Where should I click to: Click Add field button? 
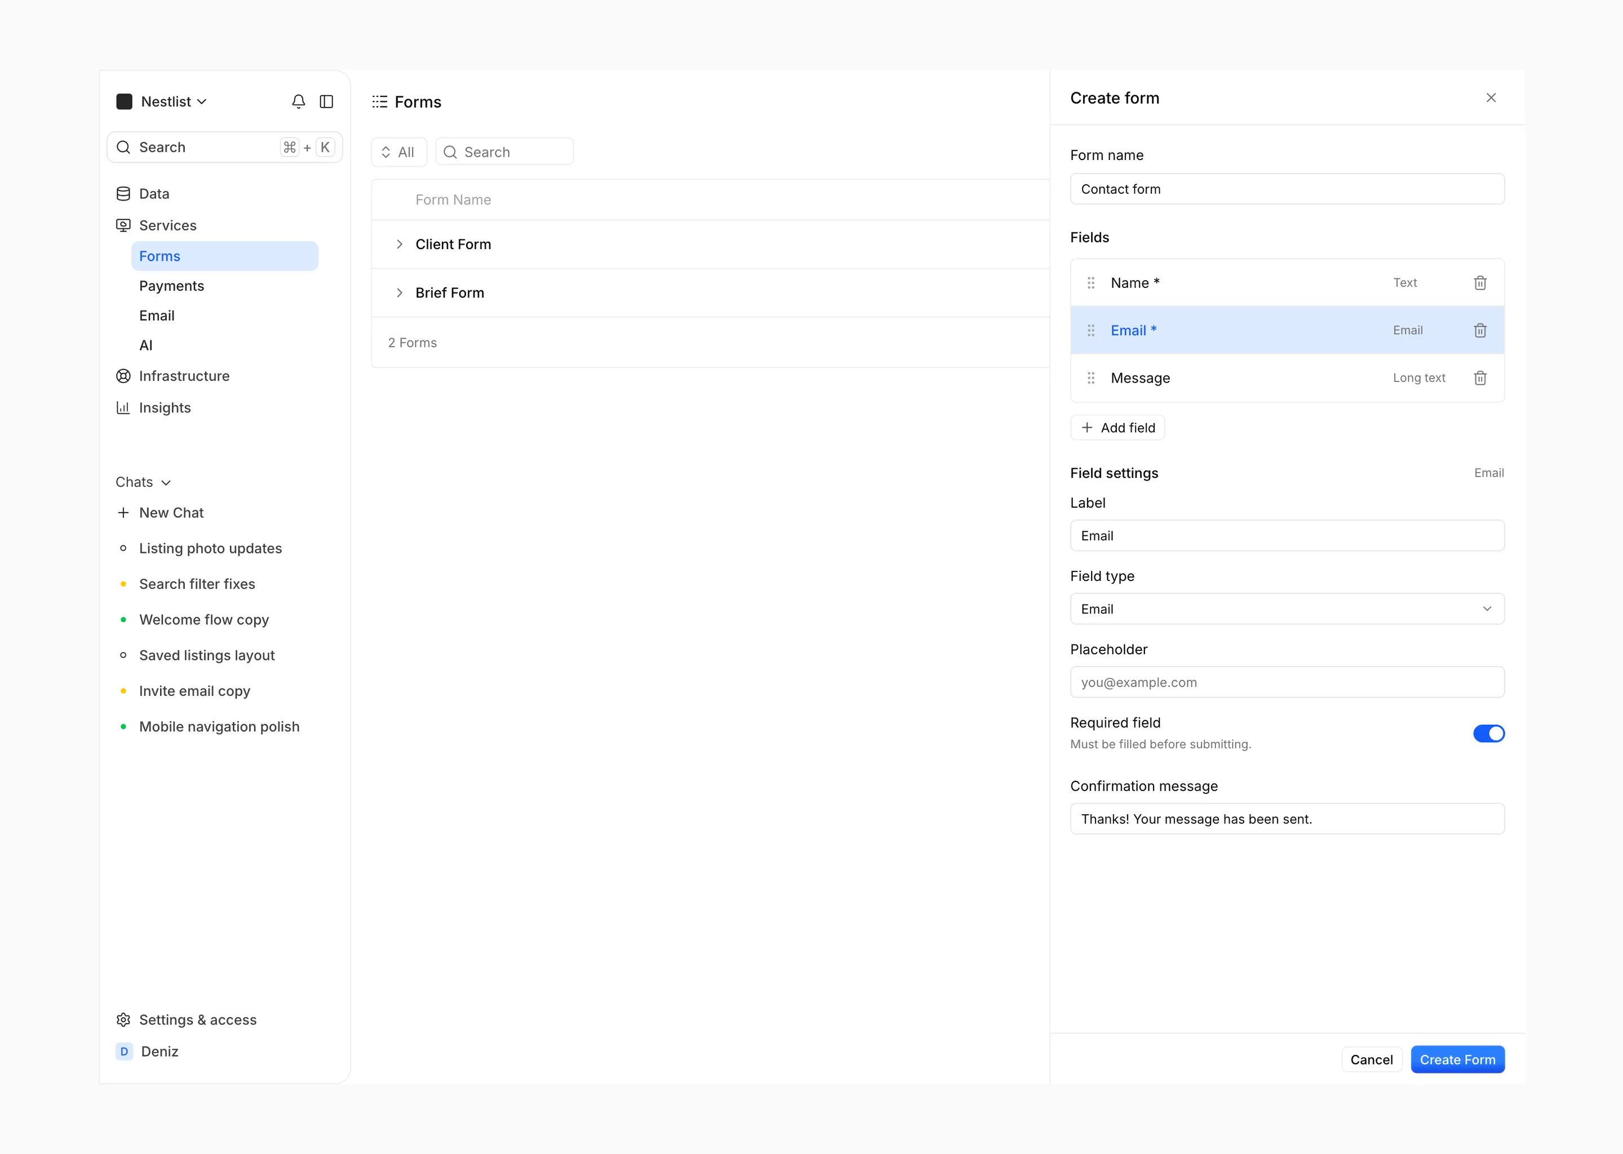(1118, 427)
